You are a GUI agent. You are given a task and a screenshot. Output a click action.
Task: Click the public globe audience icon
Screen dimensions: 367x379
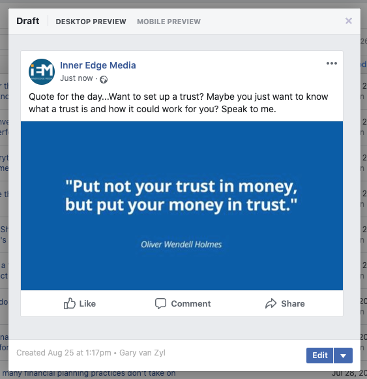104,80
